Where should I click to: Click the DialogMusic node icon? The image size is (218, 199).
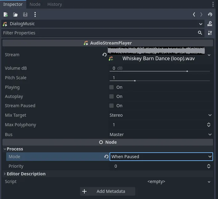[5, 24]
